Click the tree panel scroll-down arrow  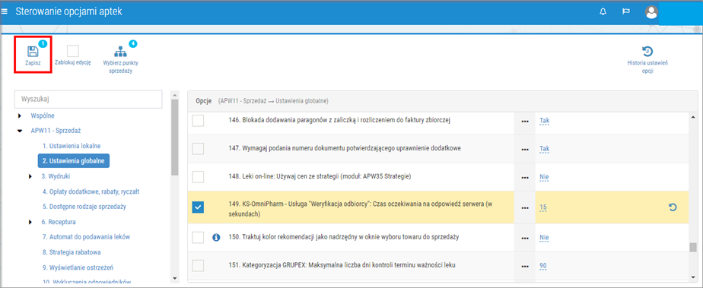pos(175,279)
